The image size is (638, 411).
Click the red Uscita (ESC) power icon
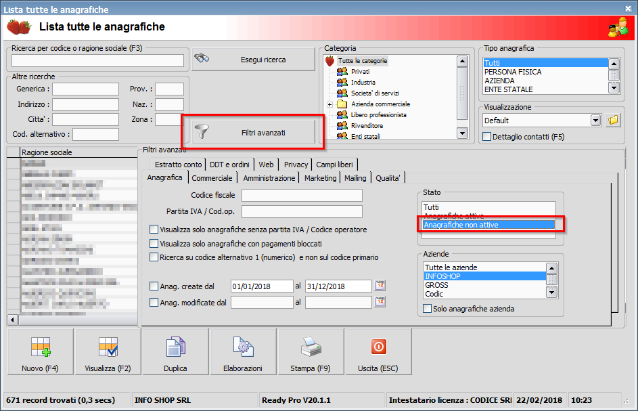coord(378,347)
